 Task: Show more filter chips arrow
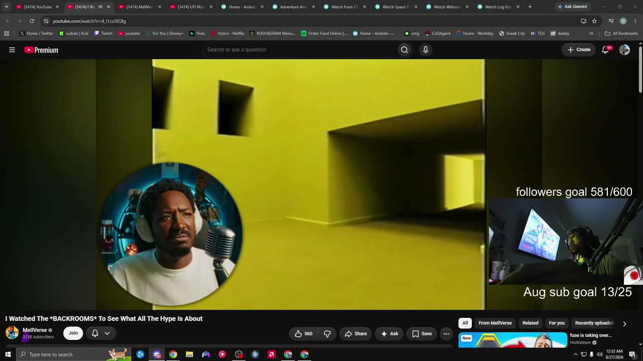point(624,323)
